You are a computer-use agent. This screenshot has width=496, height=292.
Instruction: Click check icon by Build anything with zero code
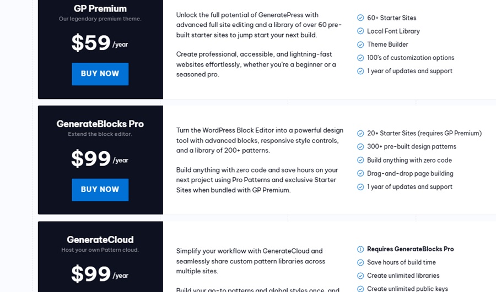coord(360,161)
